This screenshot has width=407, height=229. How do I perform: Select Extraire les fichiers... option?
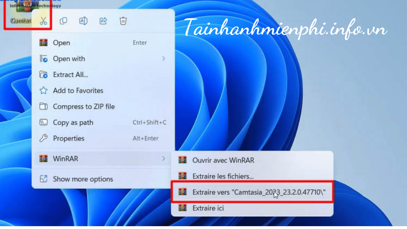223,176
